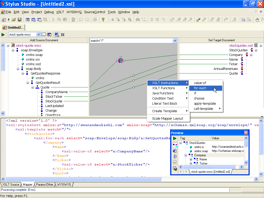This screenshot has height=198, width=264.
Task: Switch to the XSLT Source tab
Action: click(x=11, y=185)
